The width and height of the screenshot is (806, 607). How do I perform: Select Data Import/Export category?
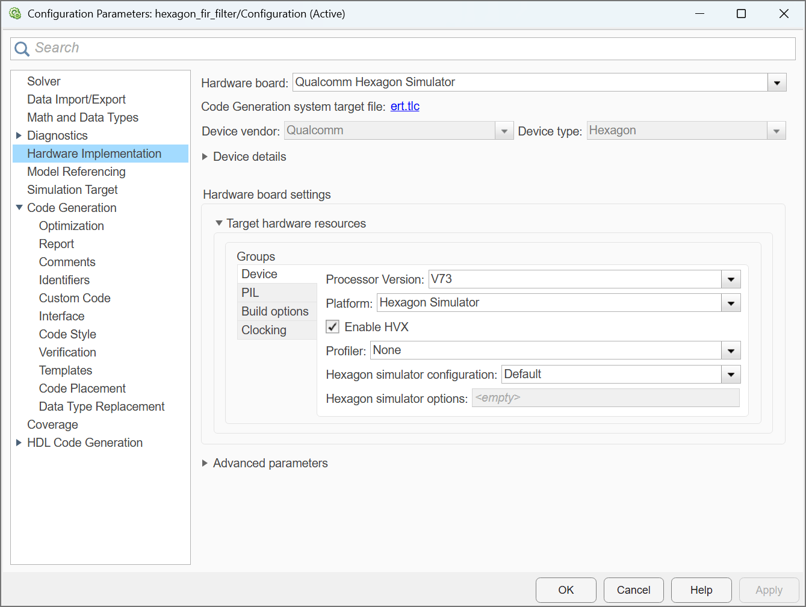[76, 99]
